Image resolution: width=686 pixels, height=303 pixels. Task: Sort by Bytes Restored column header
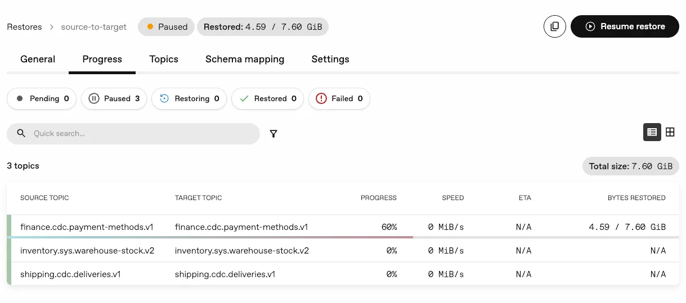pos(636,198)
